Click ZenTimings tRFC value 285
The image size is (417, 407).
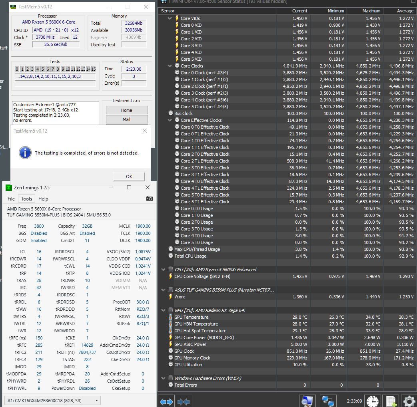[x=39, y=345]
